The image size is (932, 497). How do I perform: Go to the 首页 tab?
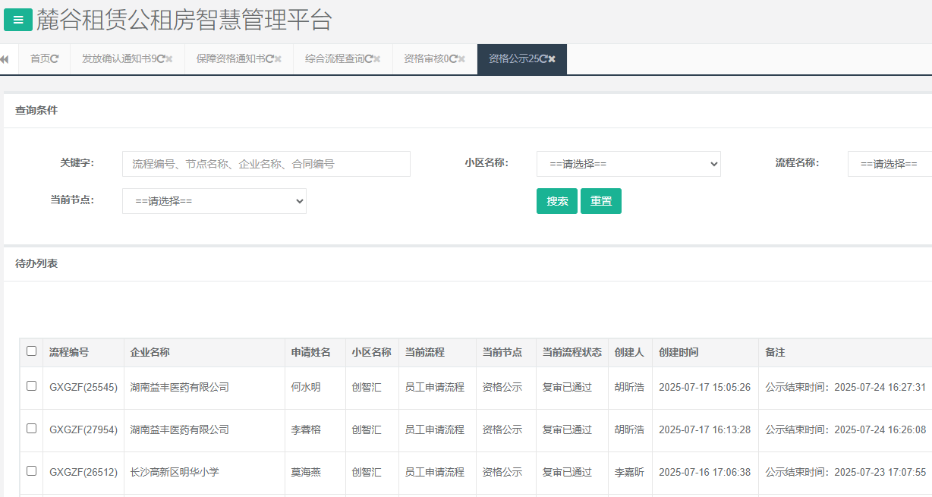[39, 59]
